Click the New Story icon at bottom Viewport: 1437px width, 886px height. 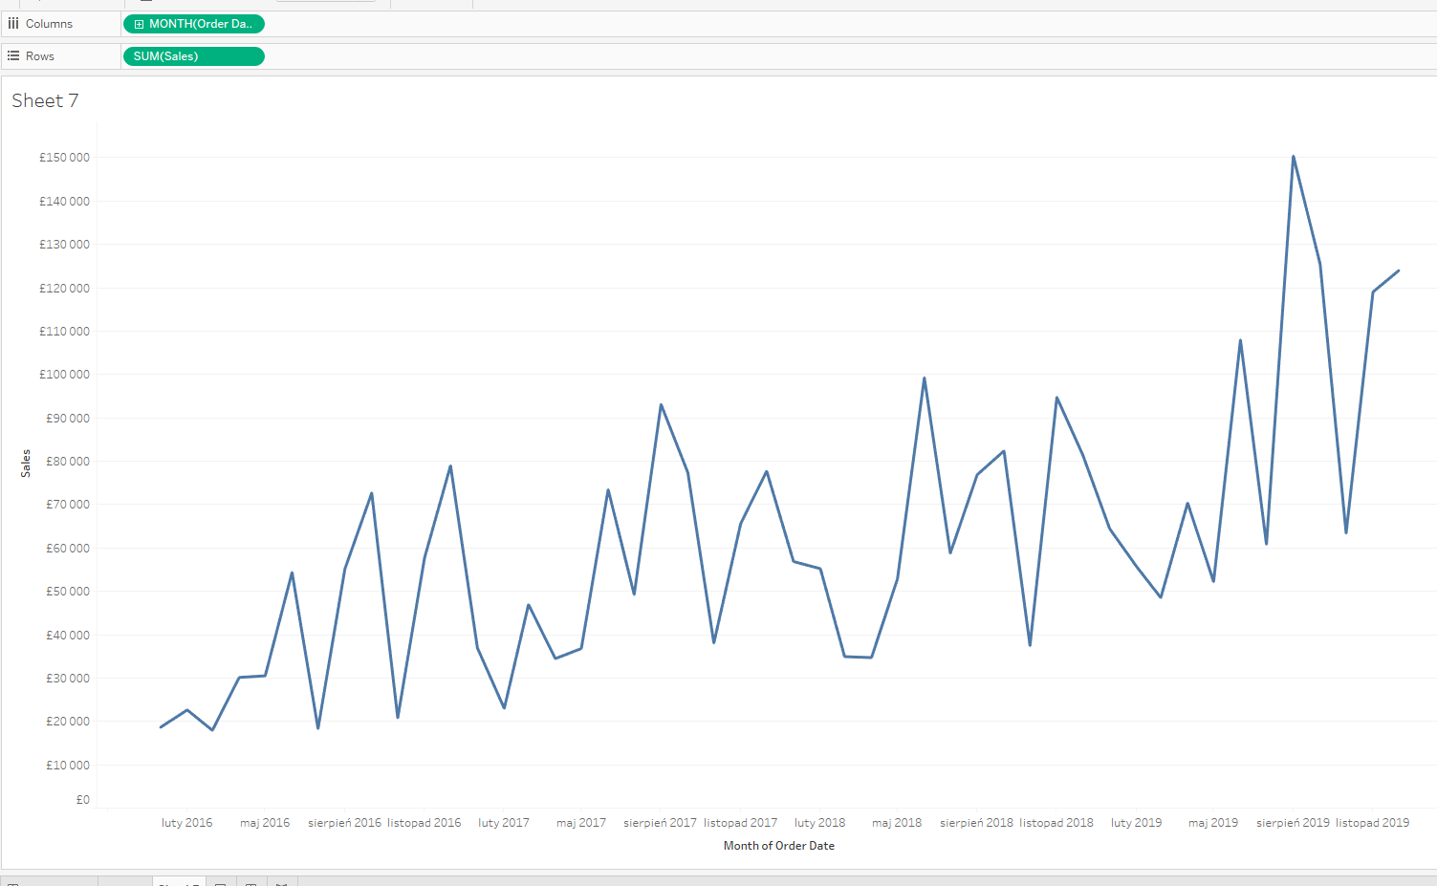tap(281, 883)
